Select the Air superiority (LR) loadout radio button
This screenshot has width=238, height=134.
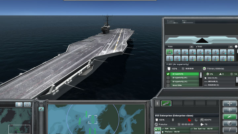168,82
